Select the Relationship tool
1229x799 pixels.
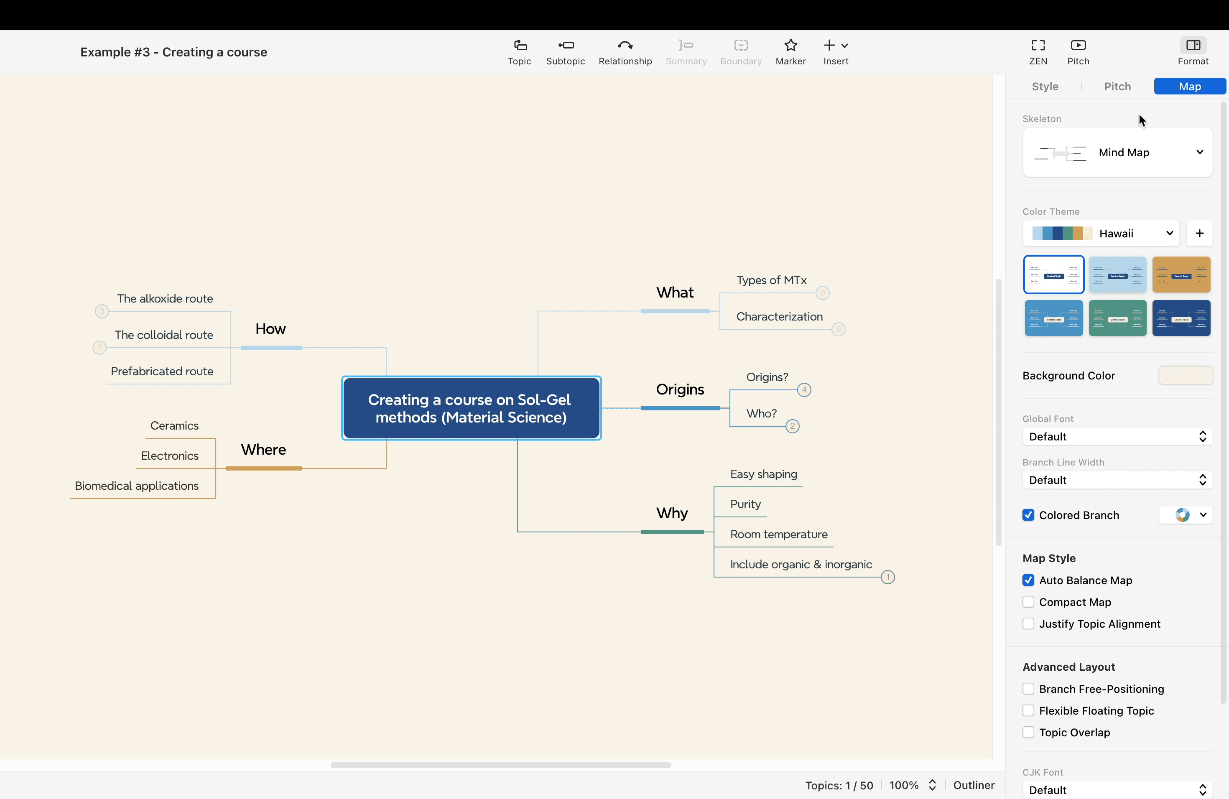tap(625, 52)
